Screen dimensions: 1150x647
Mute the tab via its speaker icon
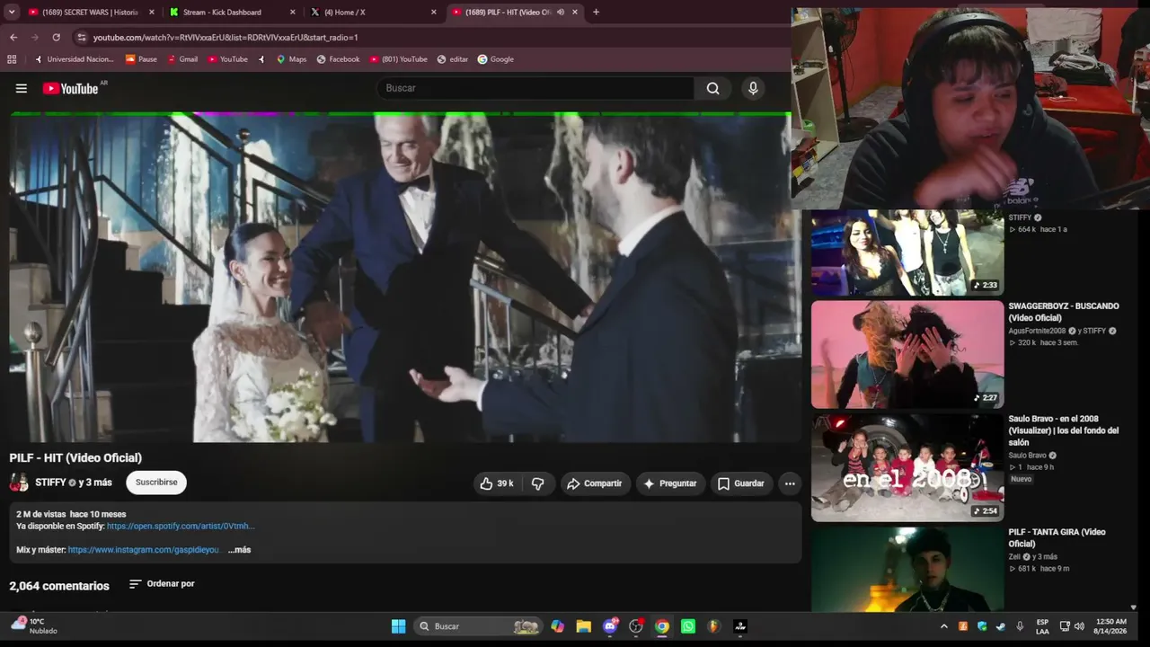coord(561,12)
